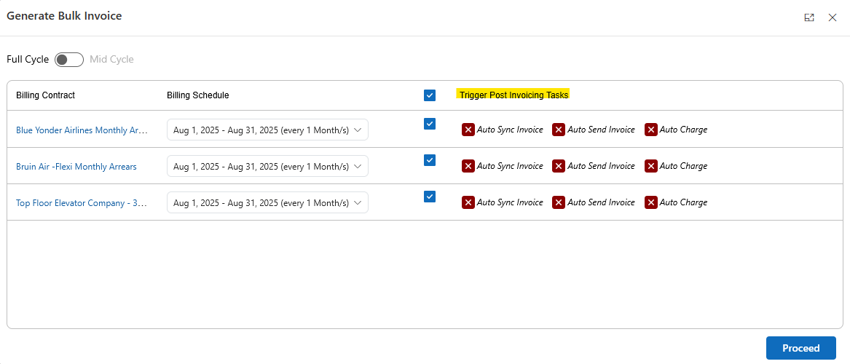The image size is (850, 364).
Task: Open Top Floor Elevator billing schedule dropdown
Action: 267,202
